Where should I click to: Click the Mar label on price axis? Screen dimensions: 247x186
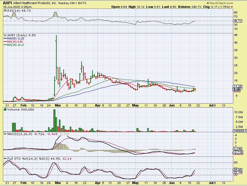58,105
